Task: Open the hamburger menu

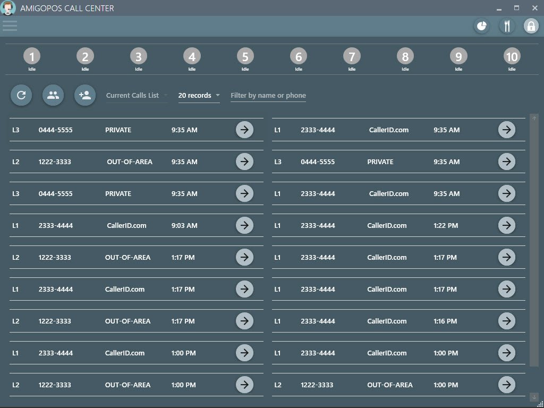Action: [10, 25]
